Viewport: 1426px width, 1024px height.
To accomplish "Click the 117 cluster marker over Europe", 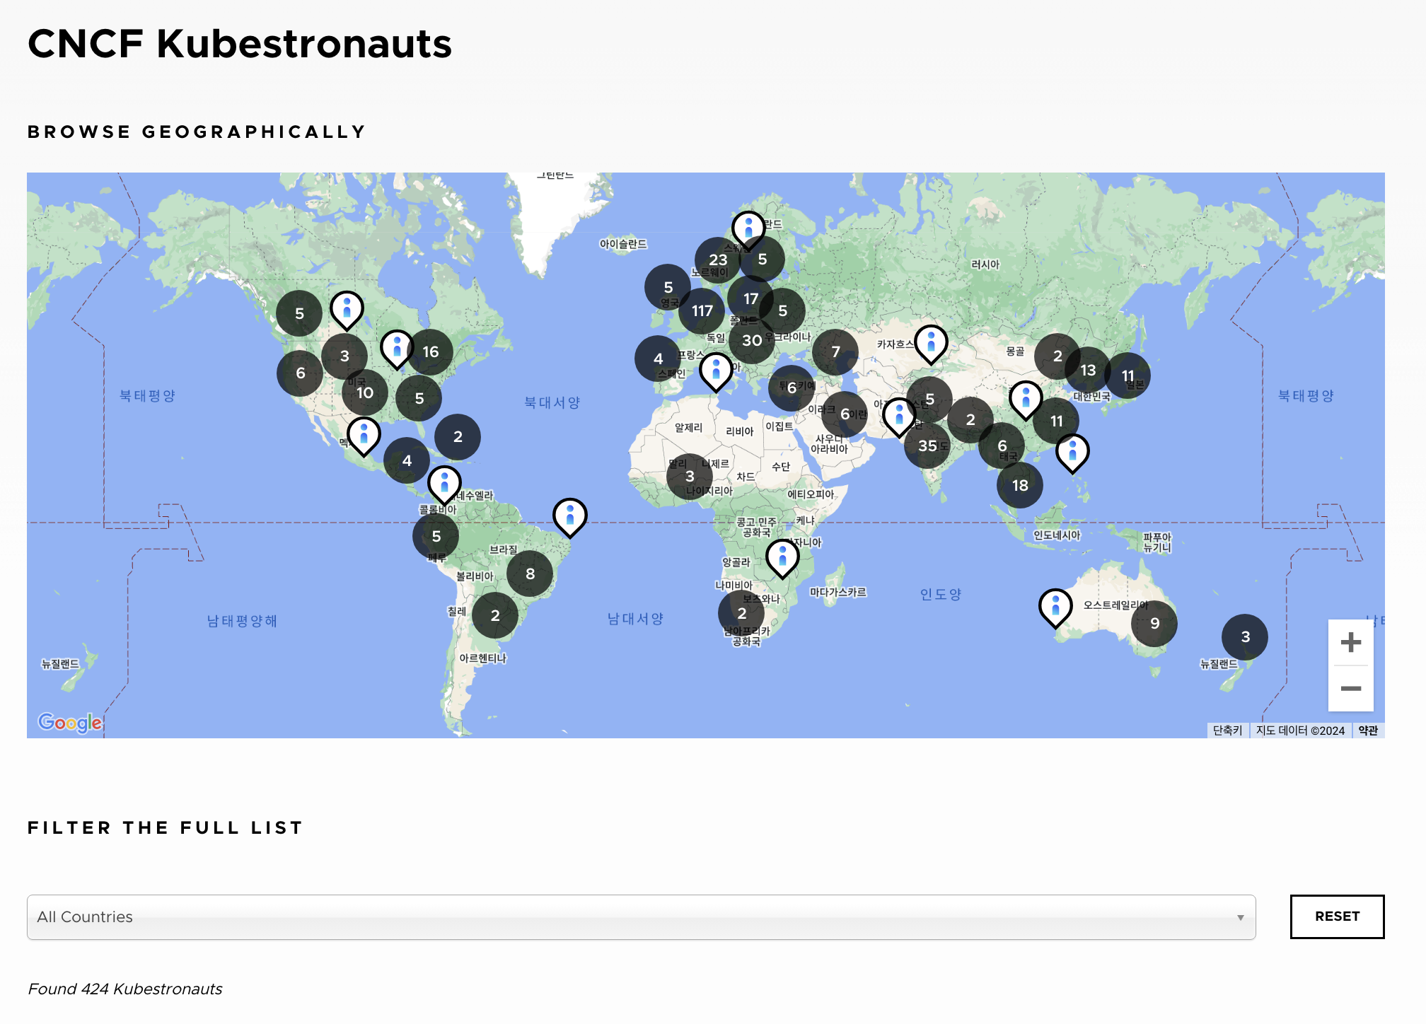I will tap(702, 311).
